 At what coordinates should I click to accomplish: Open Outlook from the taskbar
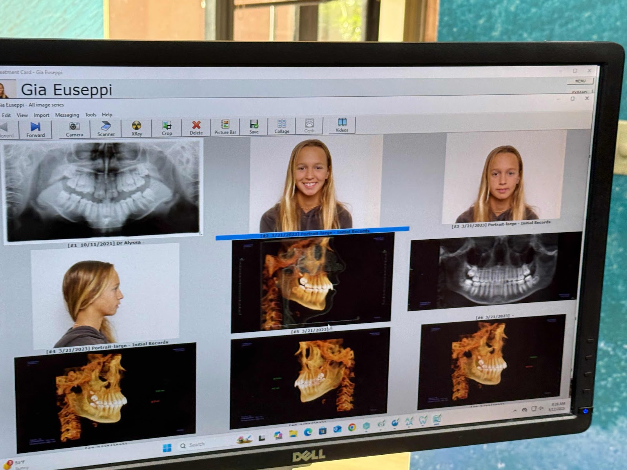(x=337, y=429)
